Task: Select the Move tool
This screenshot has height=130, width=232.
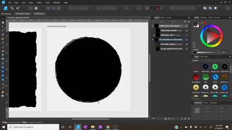Action: [3, 18]
